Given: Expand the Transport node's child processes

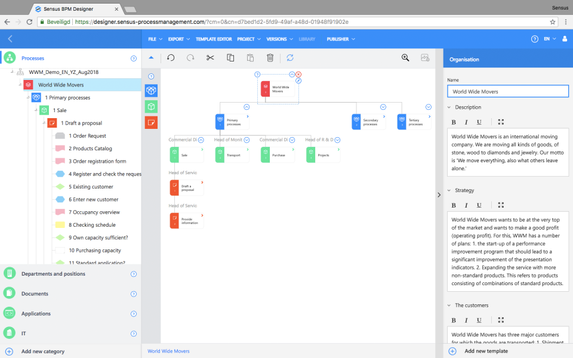Looking at the screenshot, I should pyautogui.click(x=247, y=140).
